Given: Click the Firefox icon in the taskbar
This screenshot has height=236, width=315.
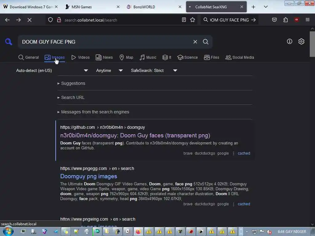Looking at the screenshot, I should [x=138, y=232].
